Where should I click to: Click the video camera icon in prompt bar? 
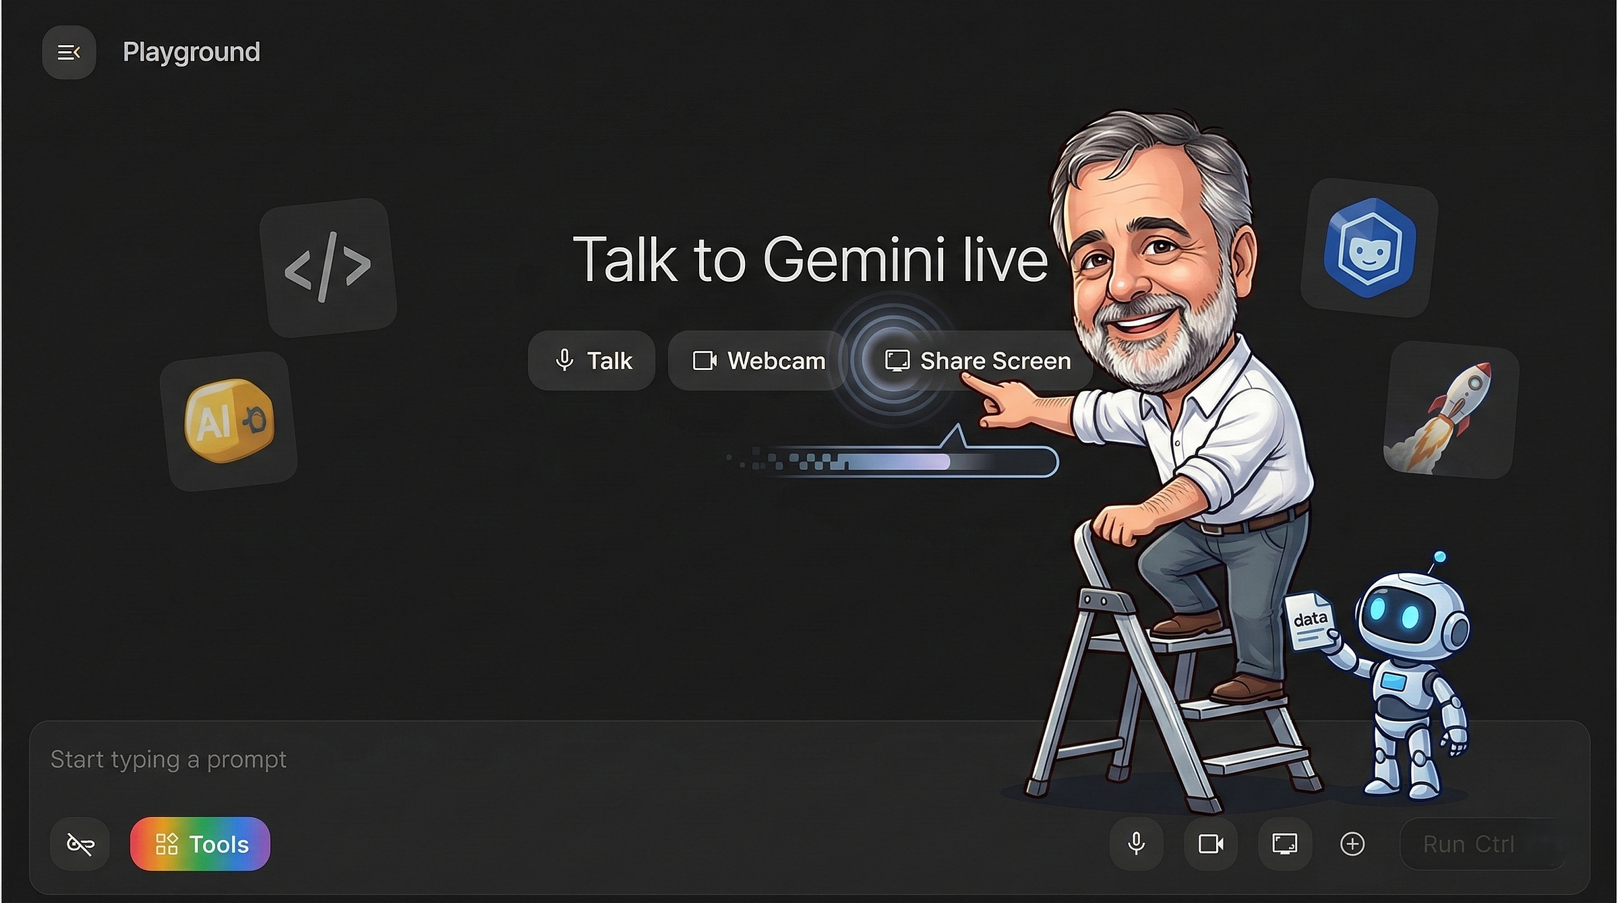tap(1211, 844)
